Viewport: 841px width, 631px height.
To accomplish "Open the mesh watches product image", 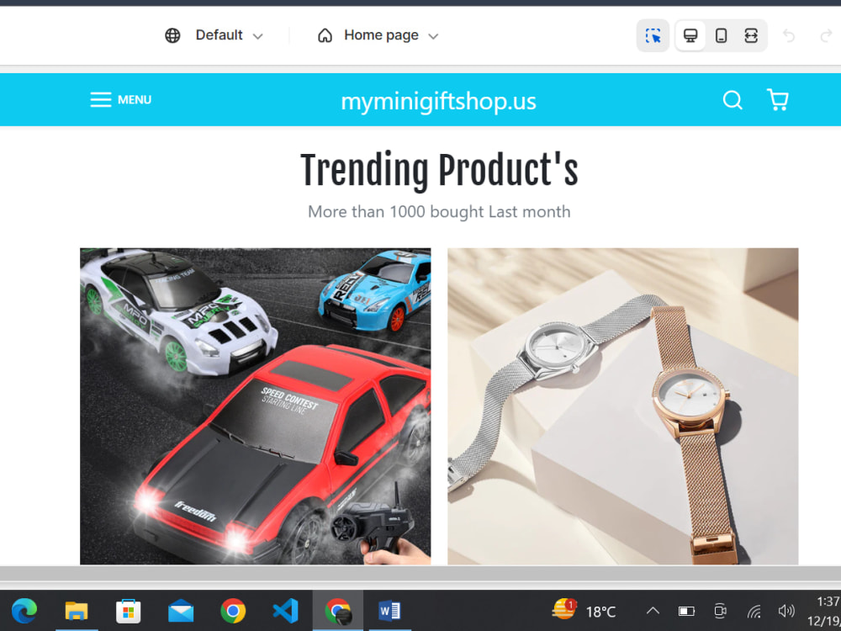I will (622, 406).
